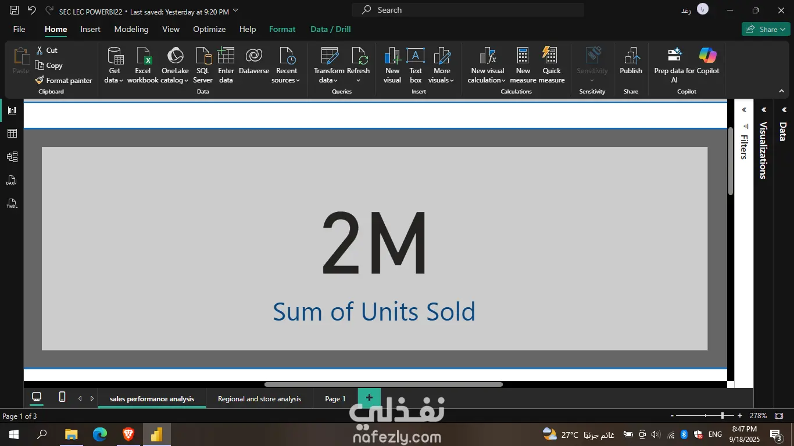
Task: Import from an Excel workbook
Action: point(143,66)
